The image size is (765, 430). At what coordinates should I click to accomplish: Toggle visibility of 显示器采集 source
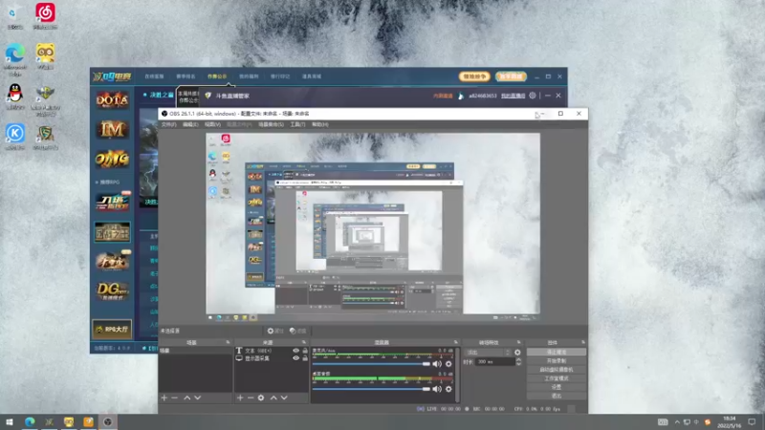pos(295,358)
